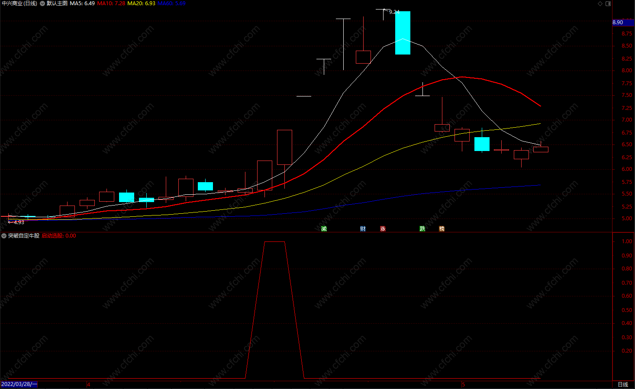This screenshot has width=635, height=389.
Task: Click the red 涨 event marker
Action: pyautogui.click(x=383, y=228)
